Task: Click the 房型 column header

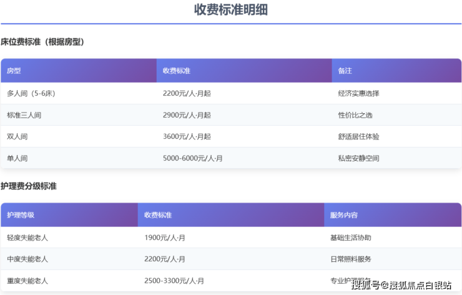Action: click(14, 71)
